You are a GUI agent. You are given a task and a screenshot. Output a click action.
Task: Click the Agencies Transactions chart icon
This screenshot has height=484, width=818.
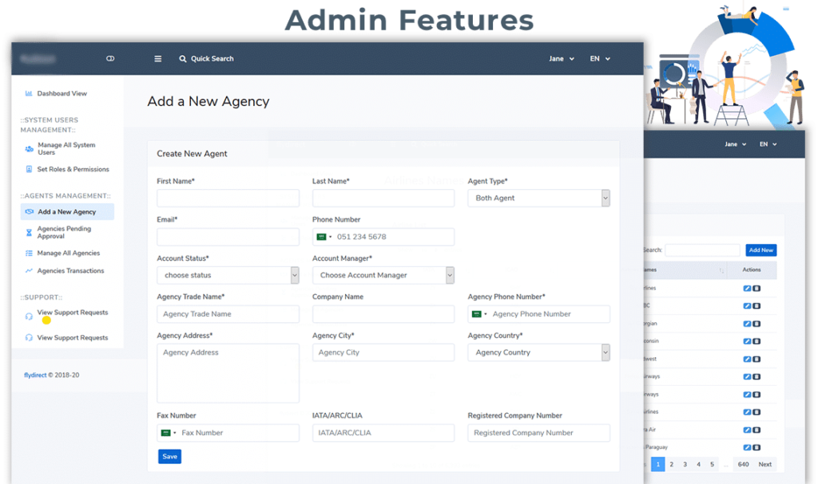29,271
